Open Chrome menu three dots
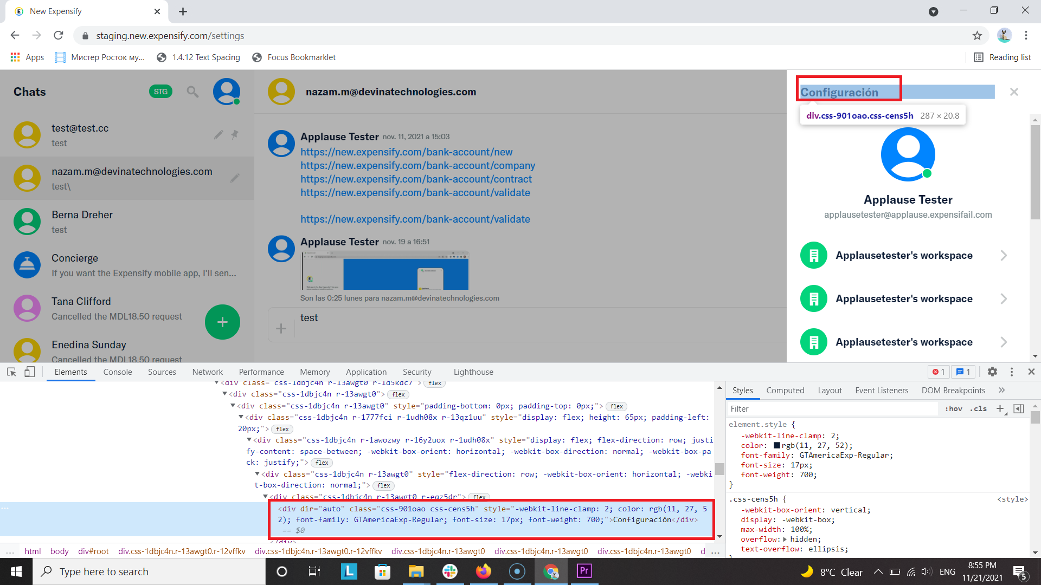 (x=1026, y=36)
